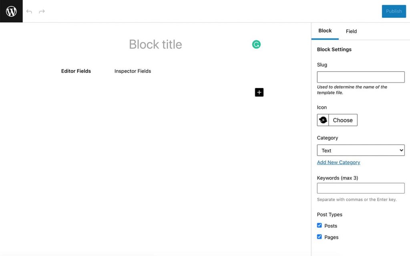
Task: Redo the last undone change
Action: [x=42, y=12]
